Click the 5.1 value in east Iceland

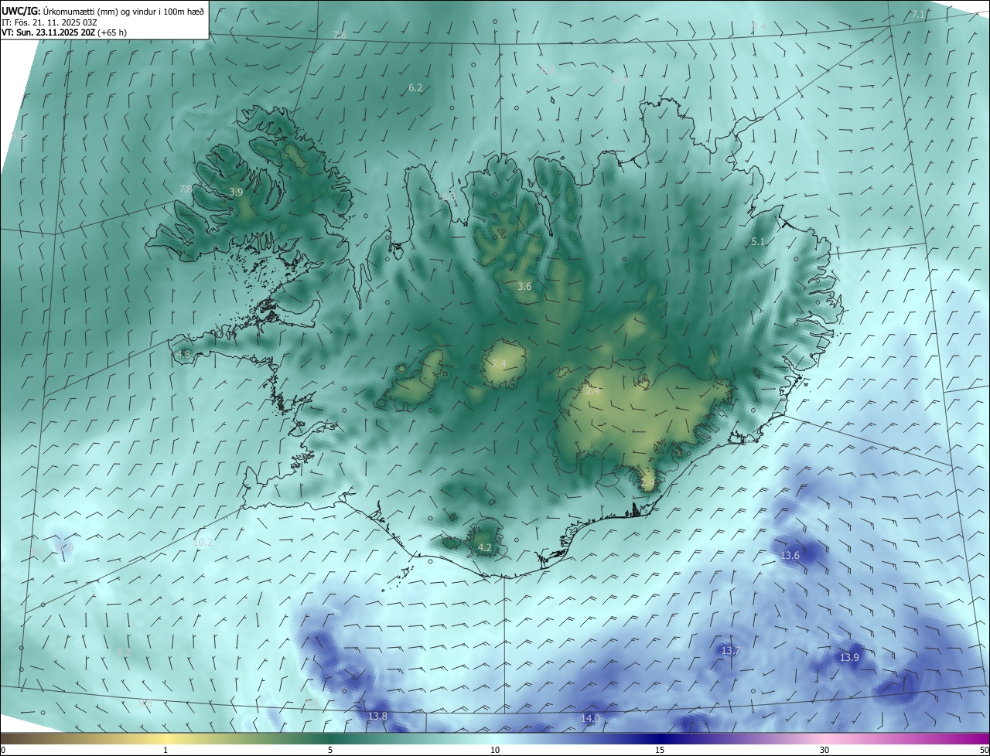click(x=758, y=242)
